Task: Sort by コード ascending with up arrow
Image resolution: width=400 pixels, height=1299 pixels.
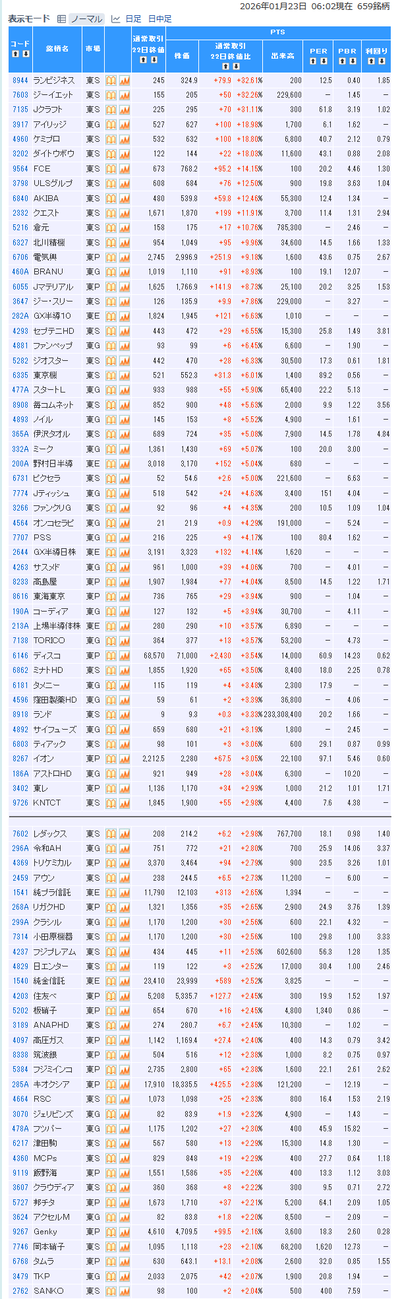Action: pyautogui.click(x=14, y=54)
